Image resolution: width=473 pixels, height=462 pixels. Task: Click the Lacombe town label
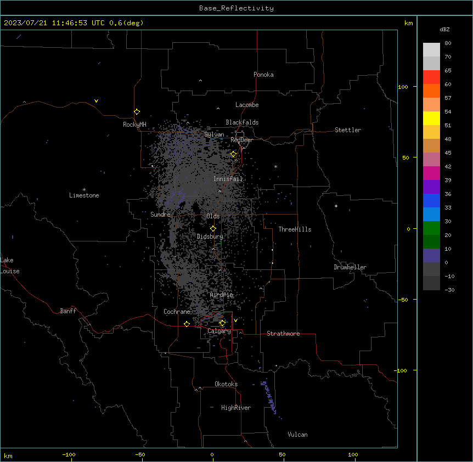click(247, 105)
